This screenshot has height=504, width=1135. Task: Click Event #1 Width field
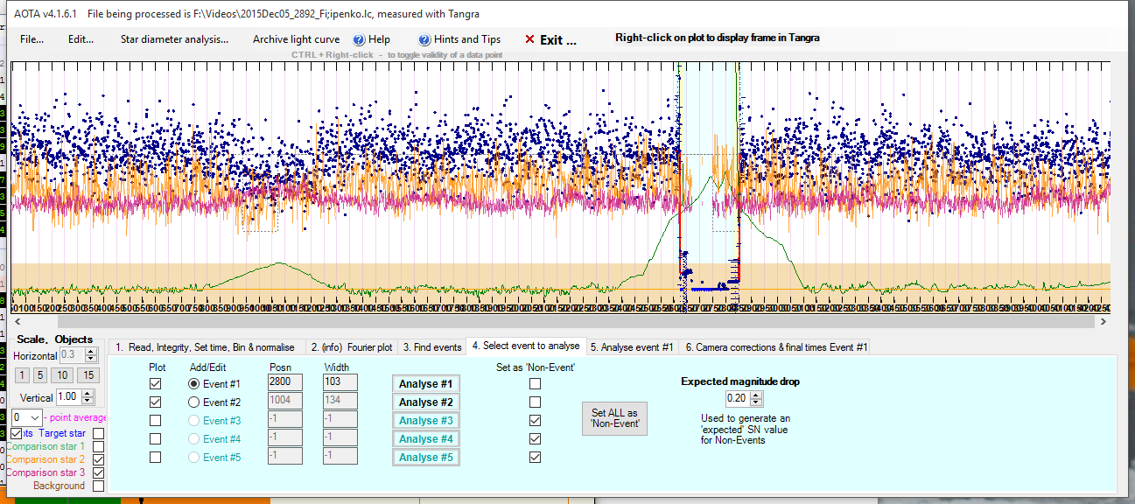[340, 382]
